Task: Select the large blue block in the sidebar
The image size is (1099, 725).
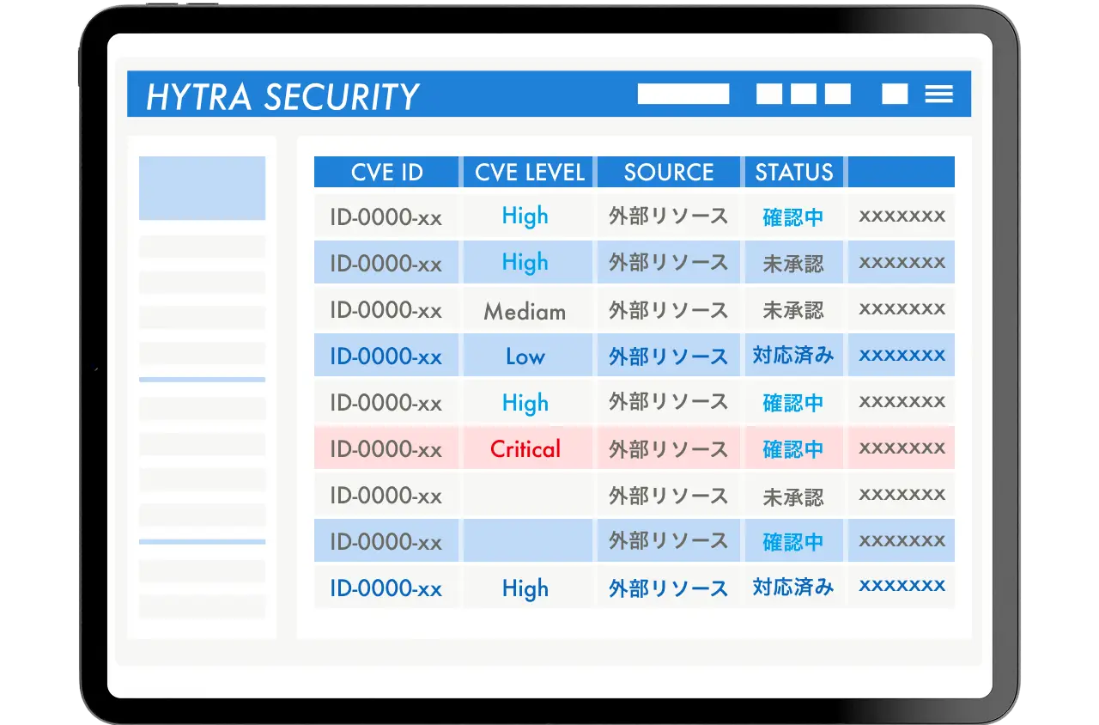Action: click(202, 188)
